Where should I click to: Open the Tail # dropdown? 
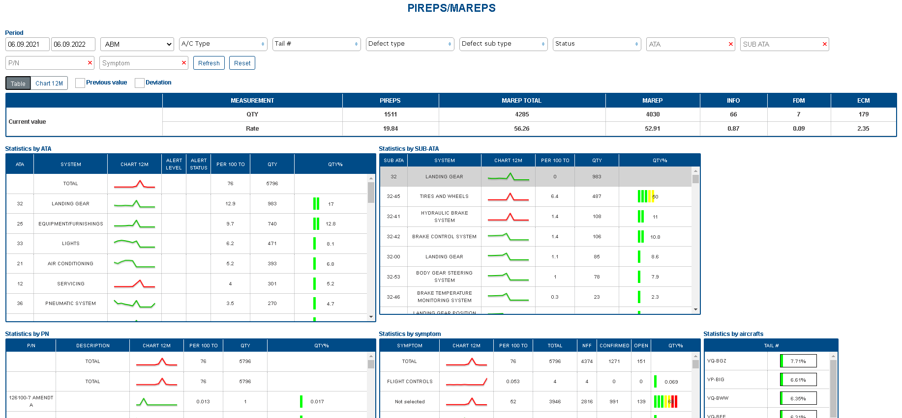(x=317, y=44)
